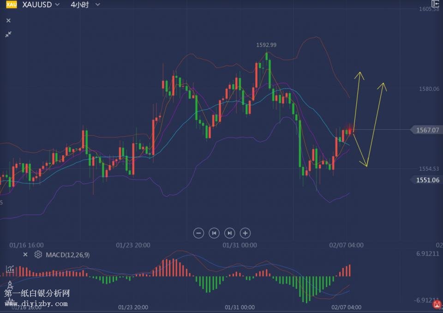Remove the MACD indicator panel

click(x=25, y=255)
